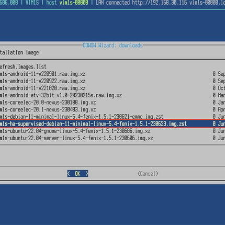This screenshot has height=225, width=225.
Task: Dismiss the dialog with Cancel
Action: [148, 174]
